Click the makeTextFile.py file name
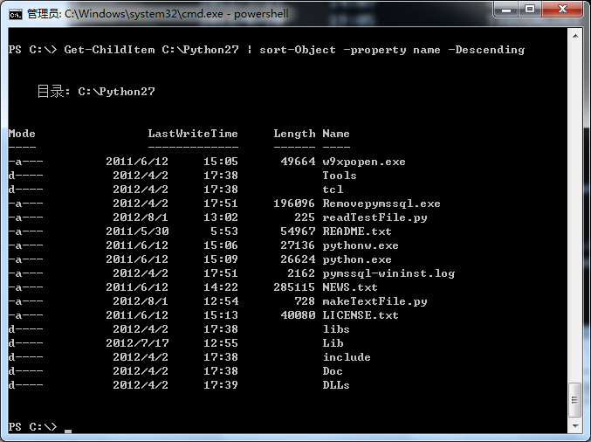 coord(375,301)
